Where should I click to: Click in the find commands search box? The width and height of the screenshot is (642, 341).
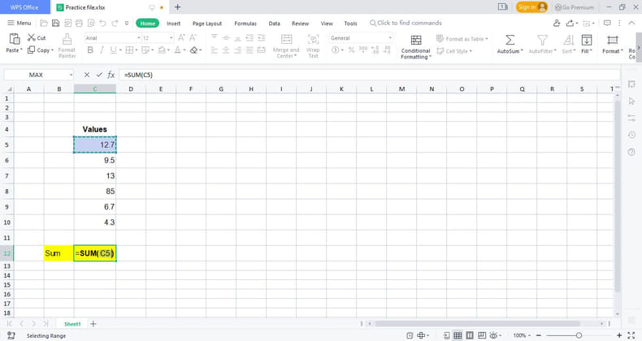[x=406, y=23]
